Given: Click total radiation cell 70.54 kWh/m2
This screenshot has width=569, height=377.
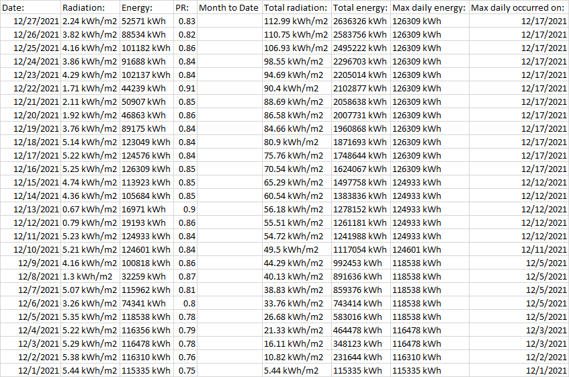Looking at the screenshot, I should click(297, 169).
